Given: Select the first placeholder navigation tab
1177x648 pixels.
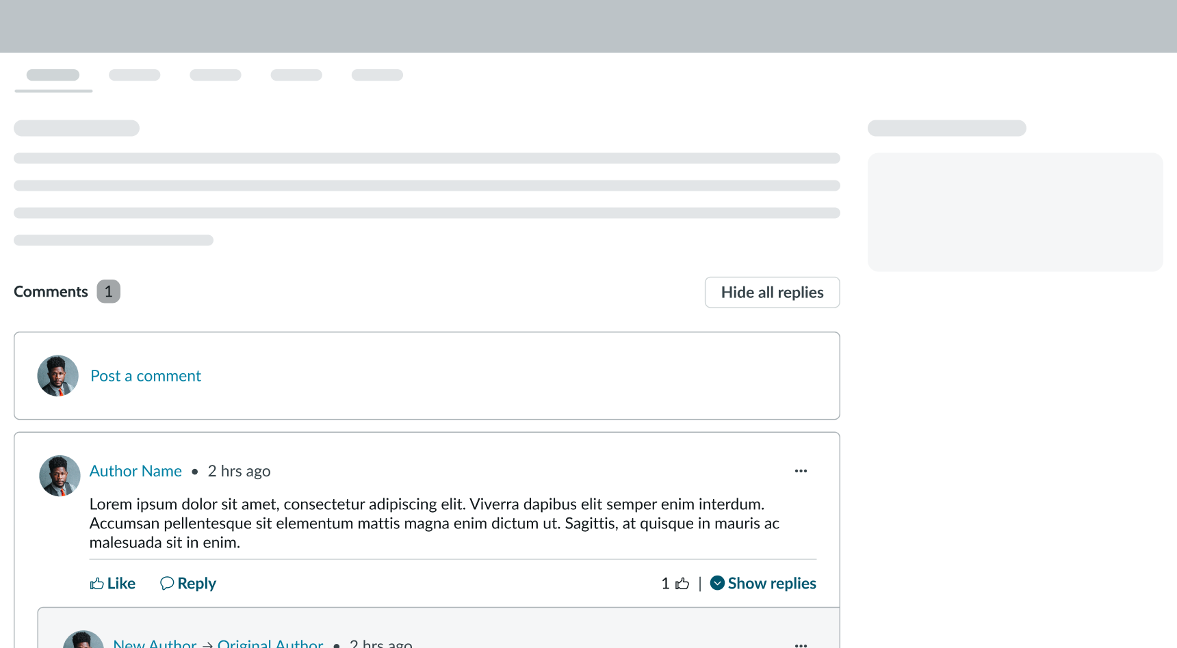Looking at the screenshot, I should click(x=53, y=75).
